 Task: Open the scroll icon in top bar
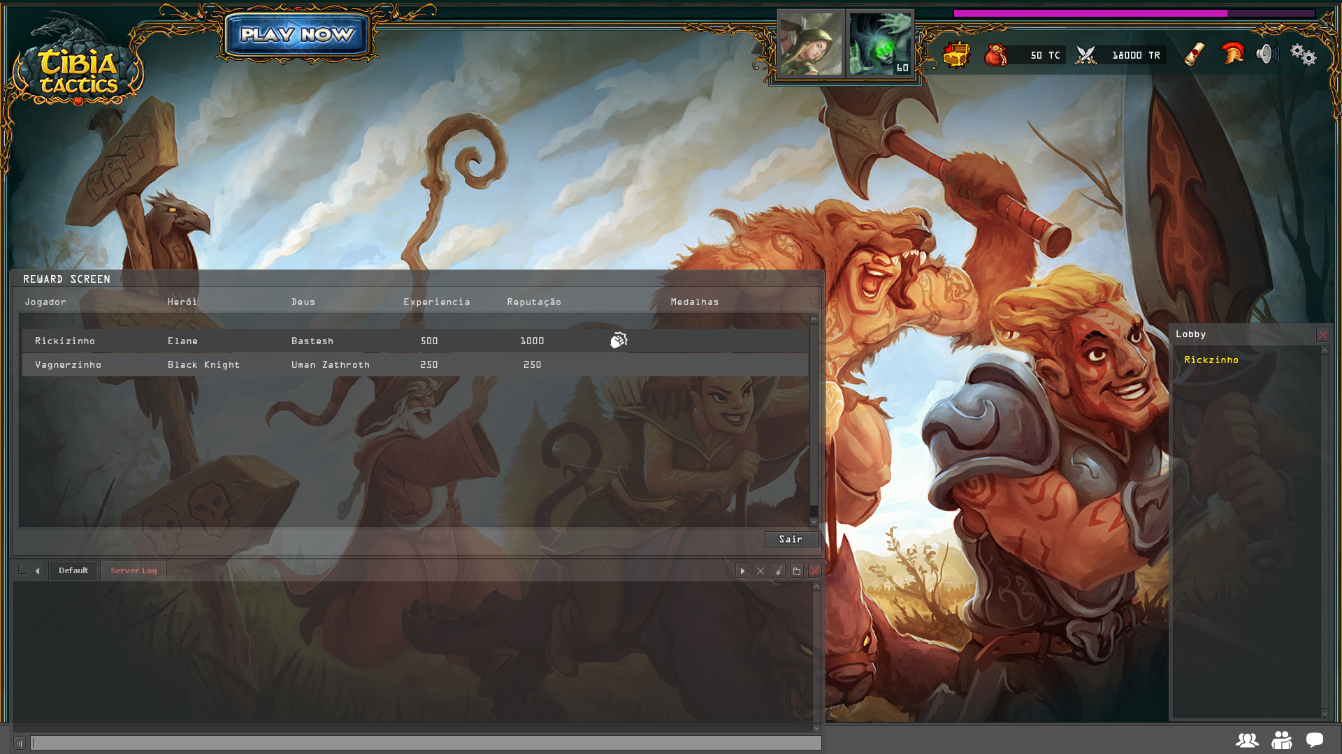pyautogui.click(x=1195, y=54)
